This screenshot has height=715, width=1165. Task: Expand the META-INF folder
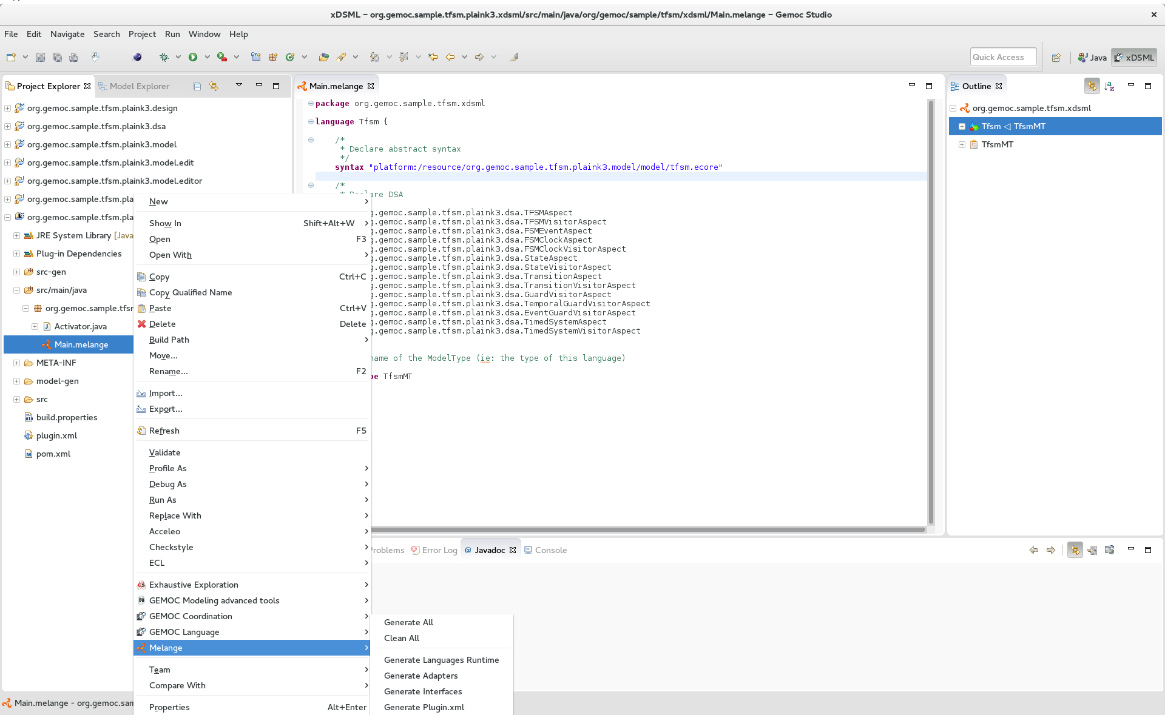(x=16, y=363)
